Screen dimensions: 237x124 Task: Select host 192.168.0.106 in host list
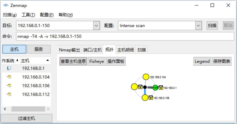click(27, 86)
